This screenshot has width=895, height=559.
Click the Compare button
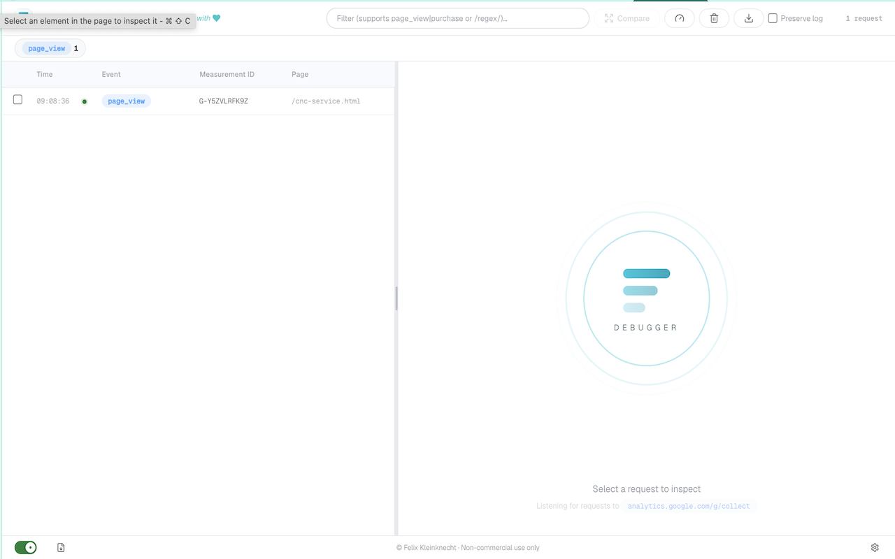[x=627, y=18]
